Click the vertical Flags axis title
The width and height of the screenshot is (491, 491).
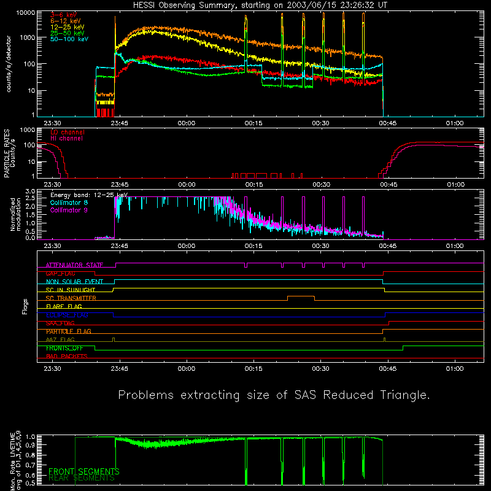pyautogui.click(x=25, y=306)
